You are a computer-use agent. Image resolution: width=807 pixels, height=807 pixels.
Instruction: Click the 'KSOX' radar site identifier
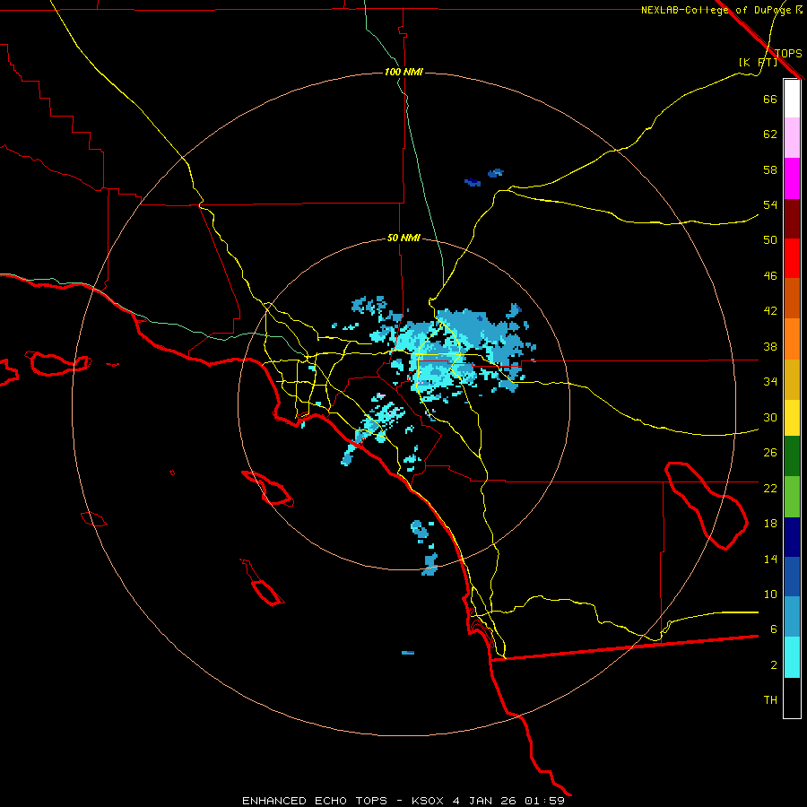pos(430,801)
